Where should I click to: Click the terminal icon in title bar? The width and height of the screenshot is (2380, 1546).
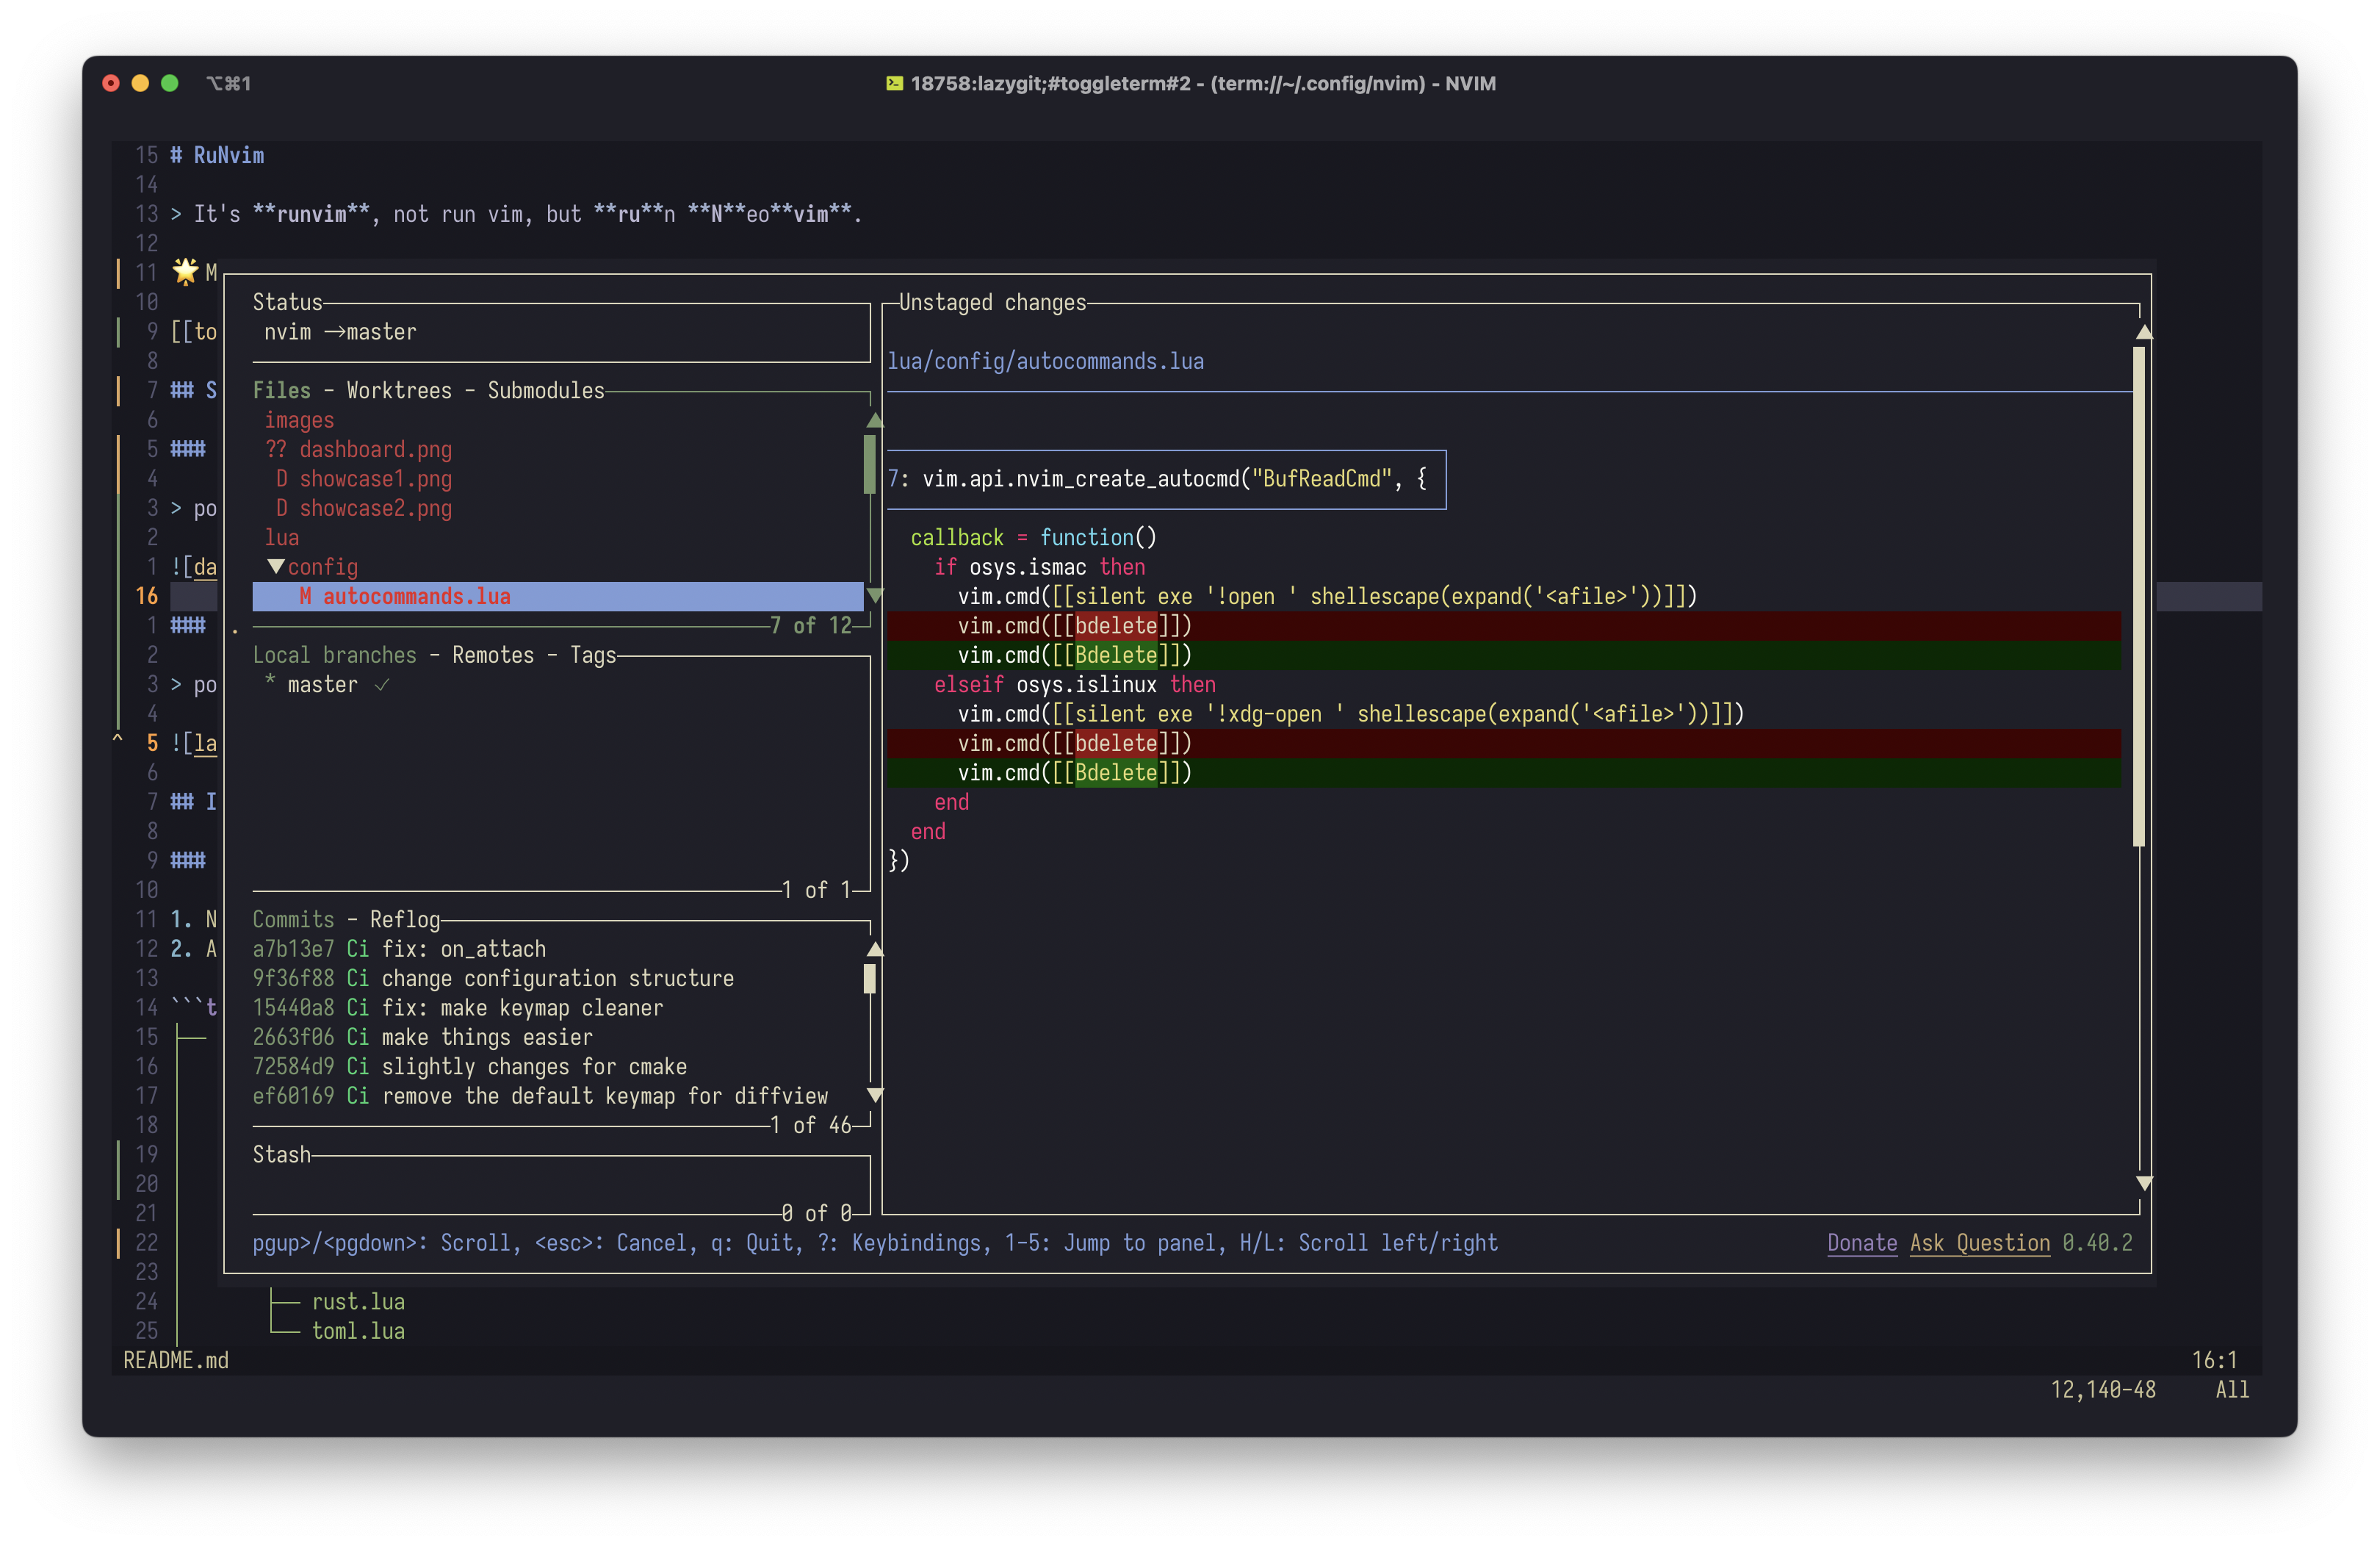pos(894,83)
